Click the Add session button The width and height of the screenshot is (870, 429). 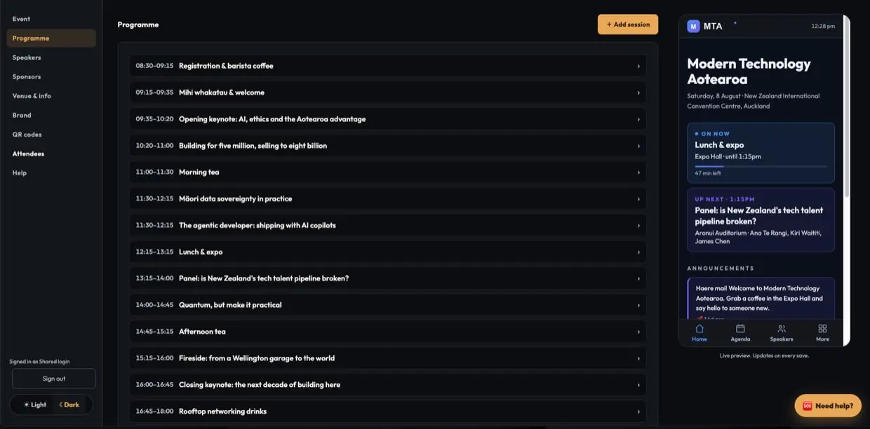(x=628, y=25)
